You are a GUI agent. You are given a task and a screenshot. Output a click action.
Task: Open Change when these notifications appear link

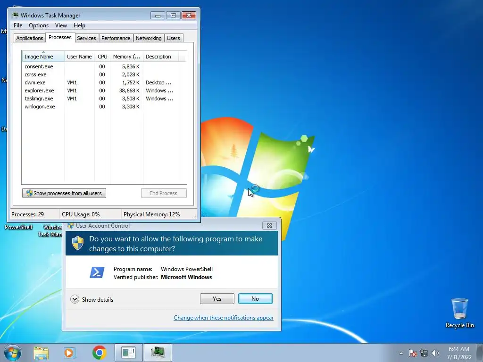tap(223, 318)
